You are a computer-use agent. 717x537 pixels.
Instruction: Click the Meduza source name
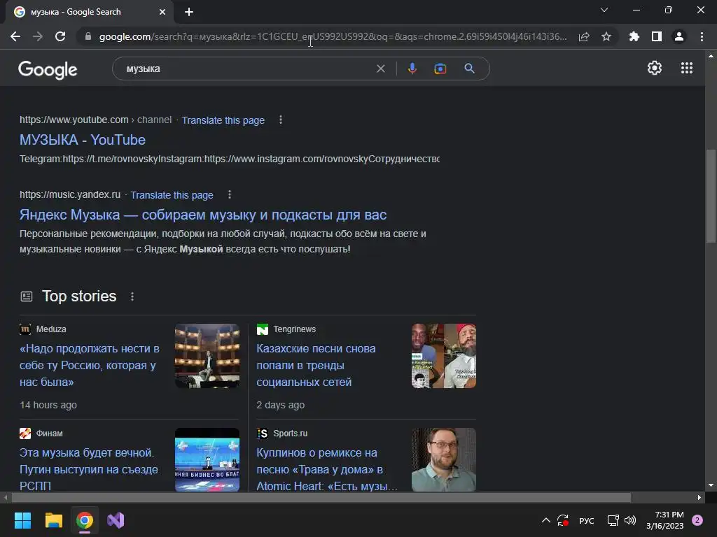pos(51,329)
